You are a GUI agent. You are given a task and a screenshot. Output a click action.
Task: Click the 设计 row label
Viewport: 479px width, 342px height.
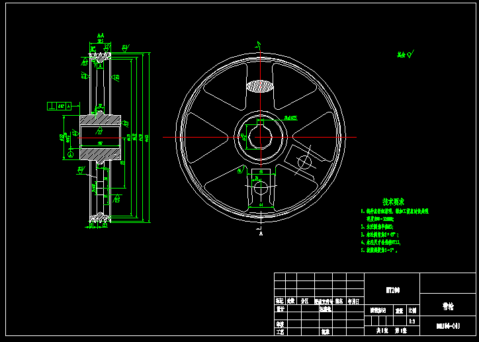click(280, 309)
